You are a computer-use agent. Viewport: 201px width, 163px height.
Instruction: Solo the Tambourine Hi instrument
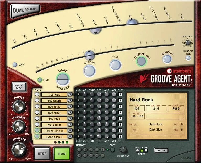(70, 131)
